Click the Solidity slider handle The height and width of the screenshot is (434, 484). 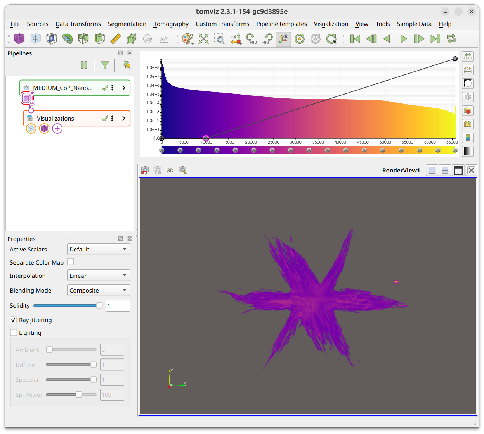click(99, 306)
